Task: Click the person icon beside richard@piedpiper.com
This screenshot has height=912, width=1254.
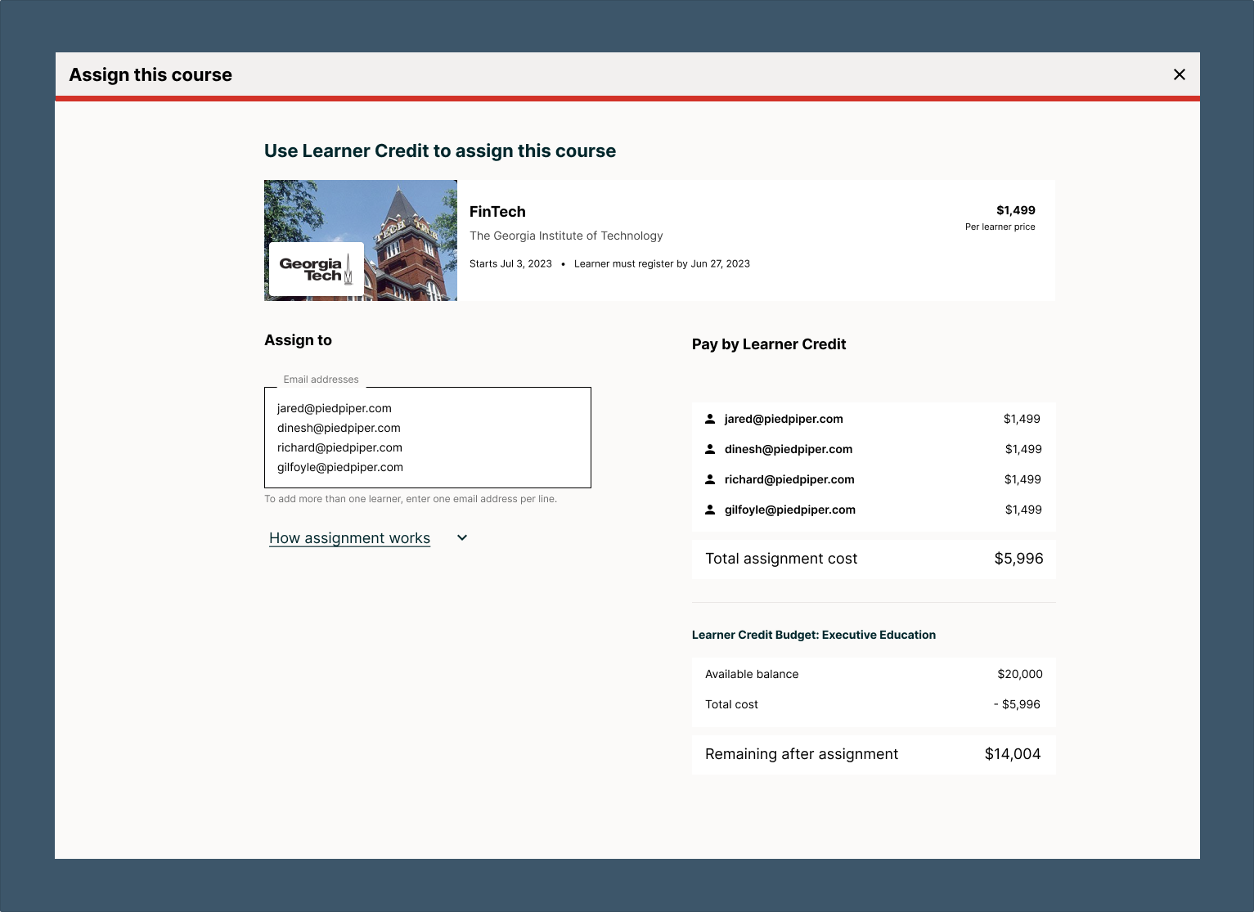Action: pos(710,479)
